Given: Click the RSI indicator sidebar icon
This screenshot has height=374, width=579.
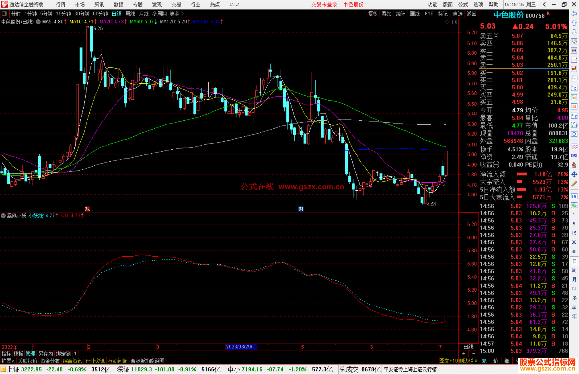Looking at the screenshot, I should tap(574, 156).
